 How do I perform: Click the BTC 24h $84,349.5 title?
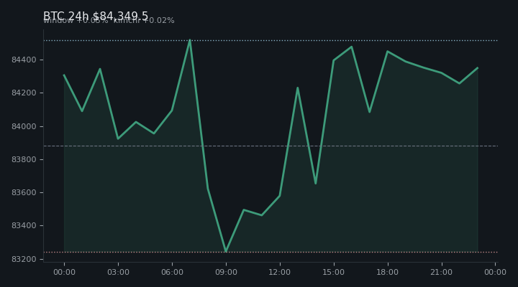[x=96, y=16]
